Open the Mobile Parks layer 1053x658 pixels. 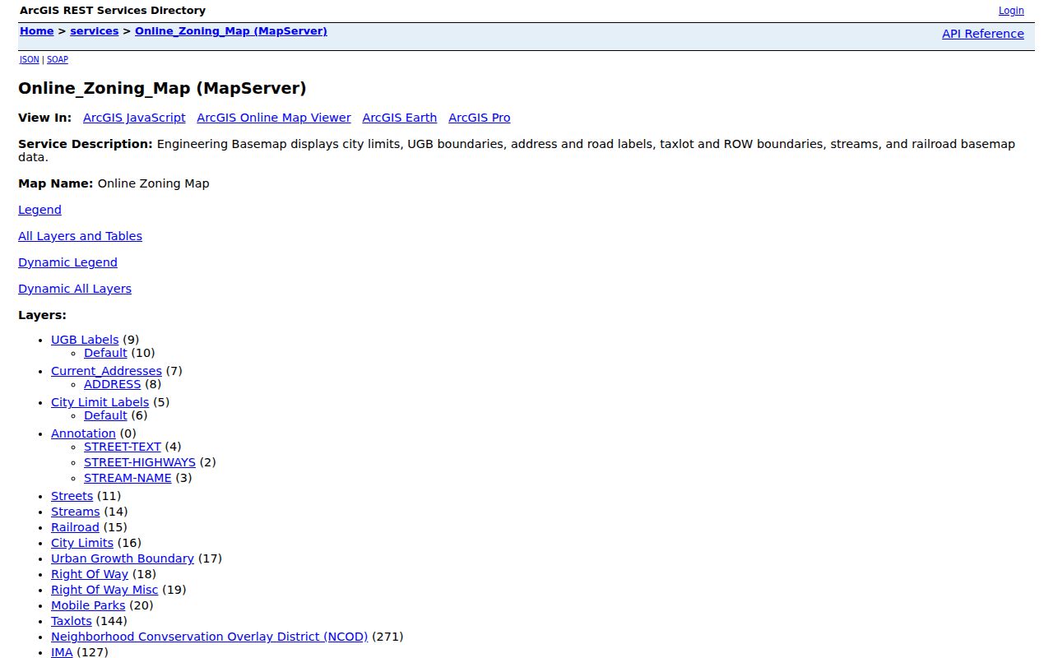(x=88, y=605)
